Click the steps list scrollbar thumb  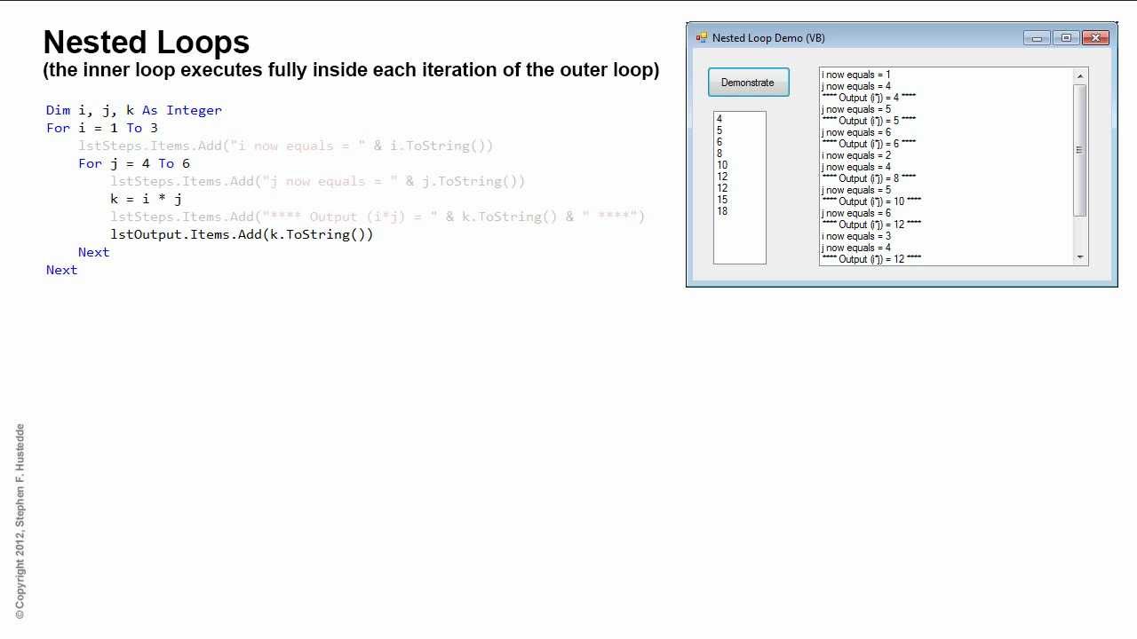tap(1080, 150)
